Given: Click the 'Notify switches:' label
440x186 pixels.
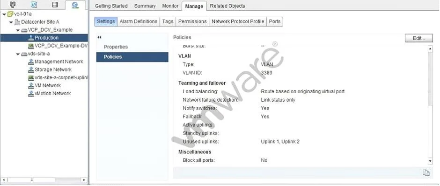Looking at the screenshot, I should [x=199, y=108].
